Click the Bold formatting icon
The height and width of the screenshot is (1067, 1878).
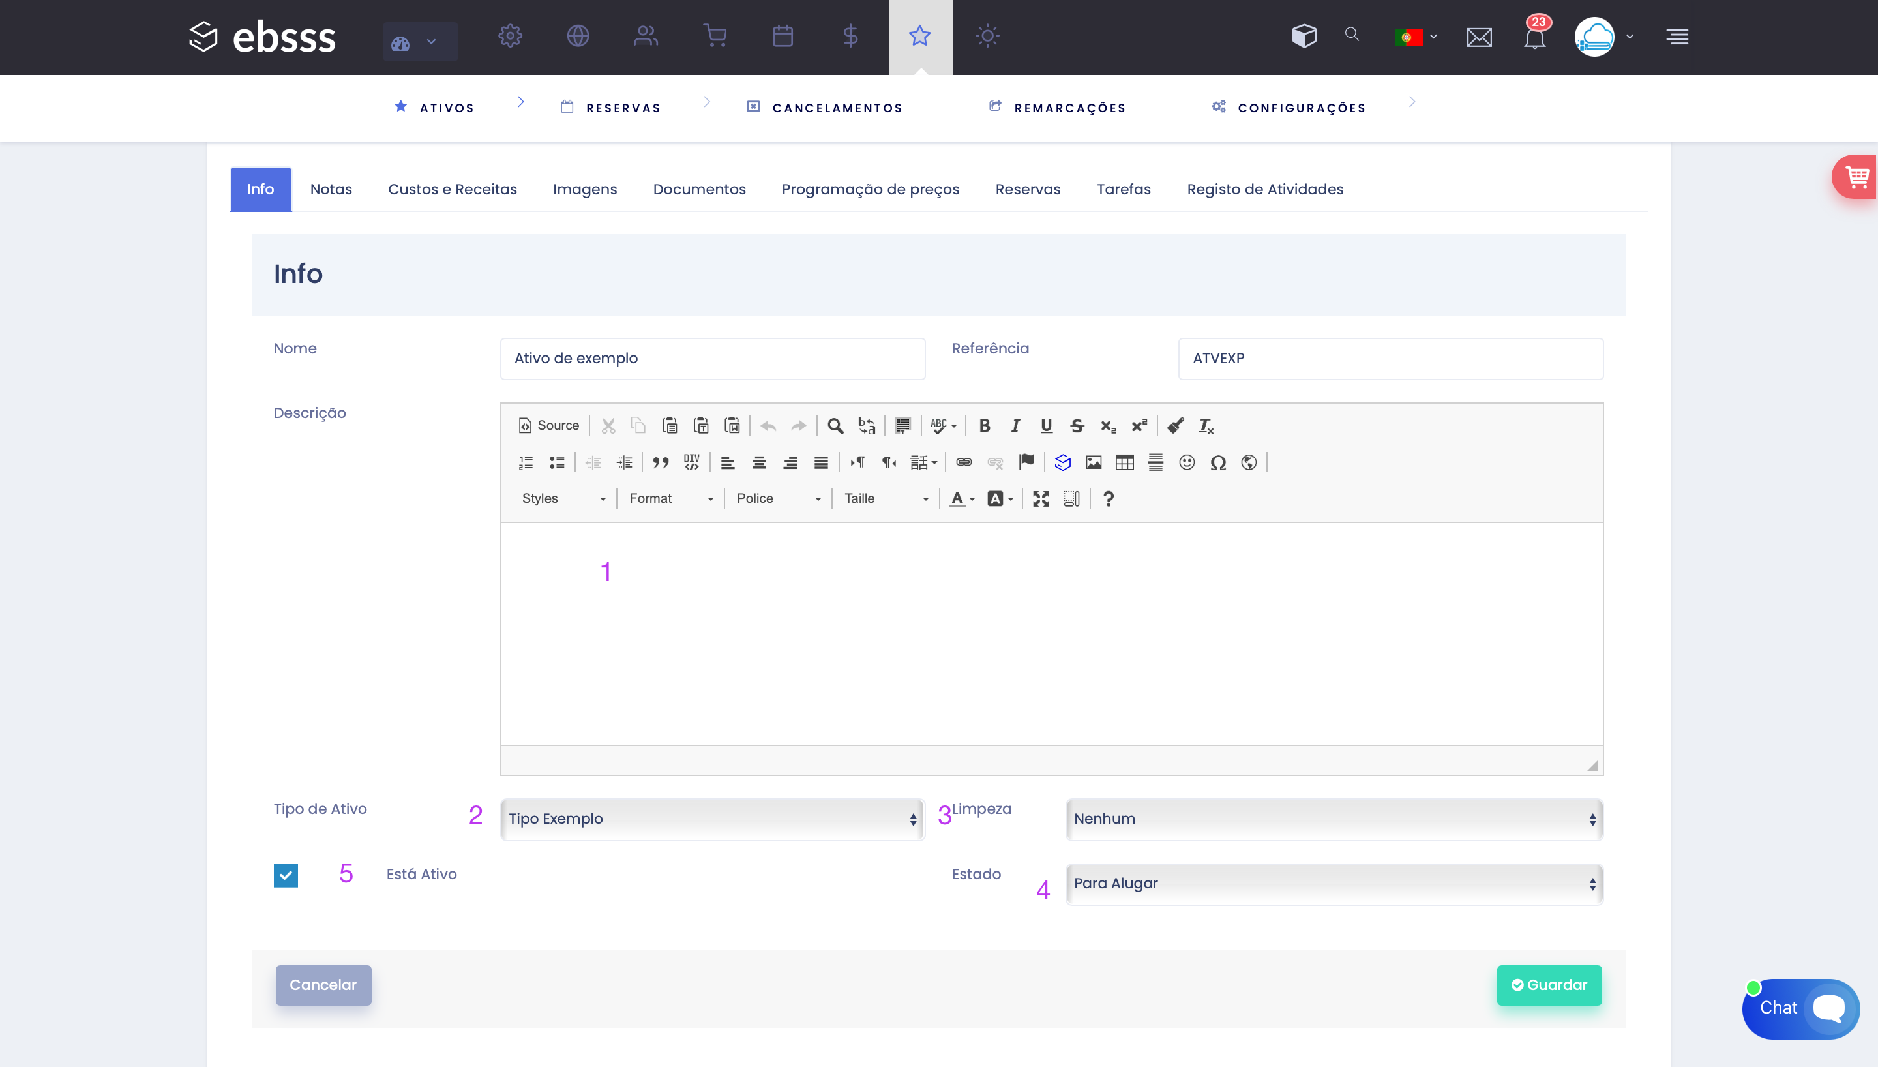(x=985, y=426)
